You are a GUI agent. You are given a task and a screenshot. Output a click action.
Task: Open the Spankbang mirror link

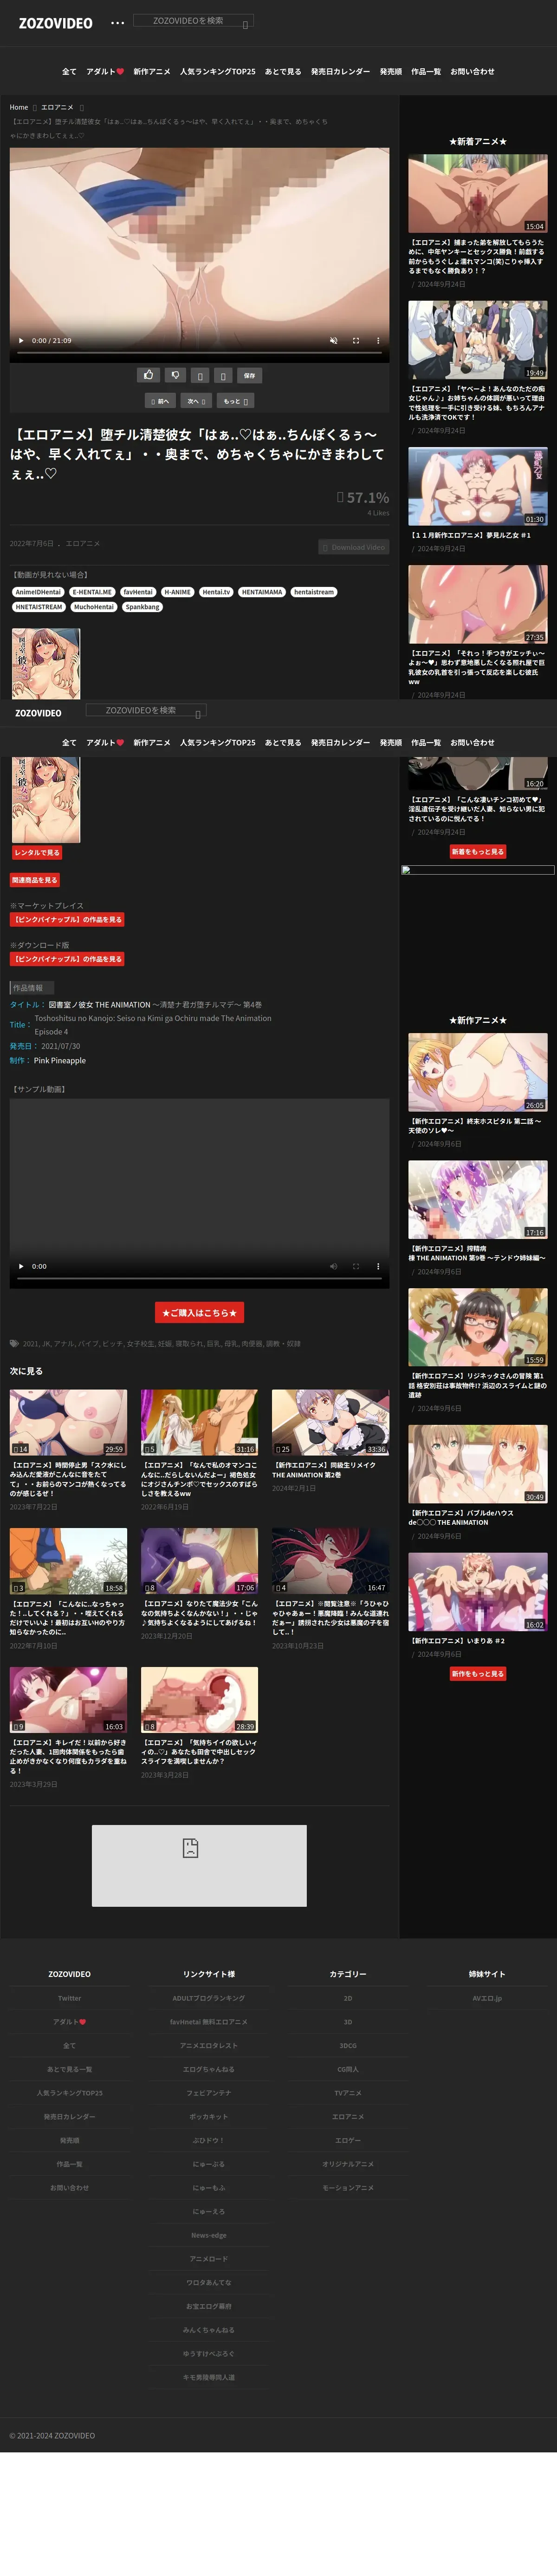coord(142,607)
